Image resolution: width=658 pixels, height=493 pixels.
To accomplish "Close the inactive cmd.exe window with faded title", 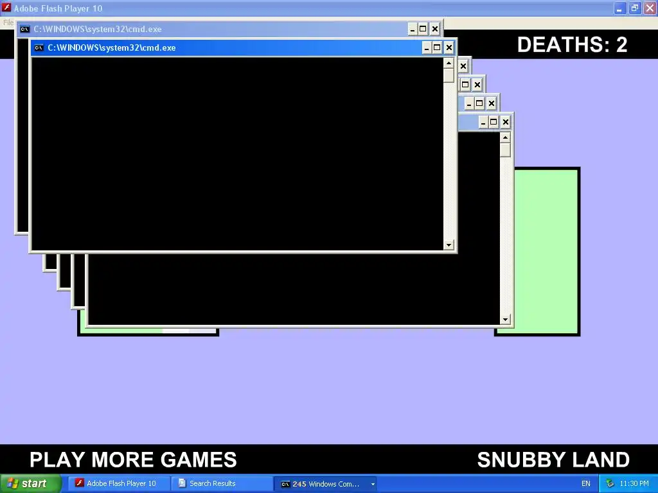I will 435,30.
